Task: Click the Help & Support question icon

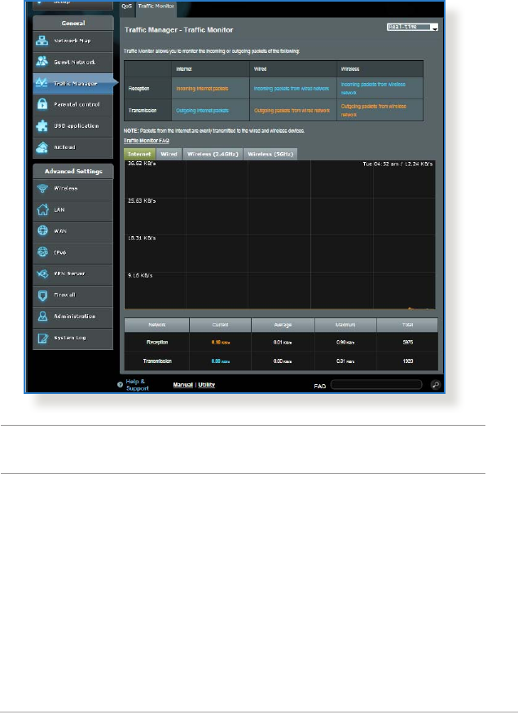Action: (121, 385)
